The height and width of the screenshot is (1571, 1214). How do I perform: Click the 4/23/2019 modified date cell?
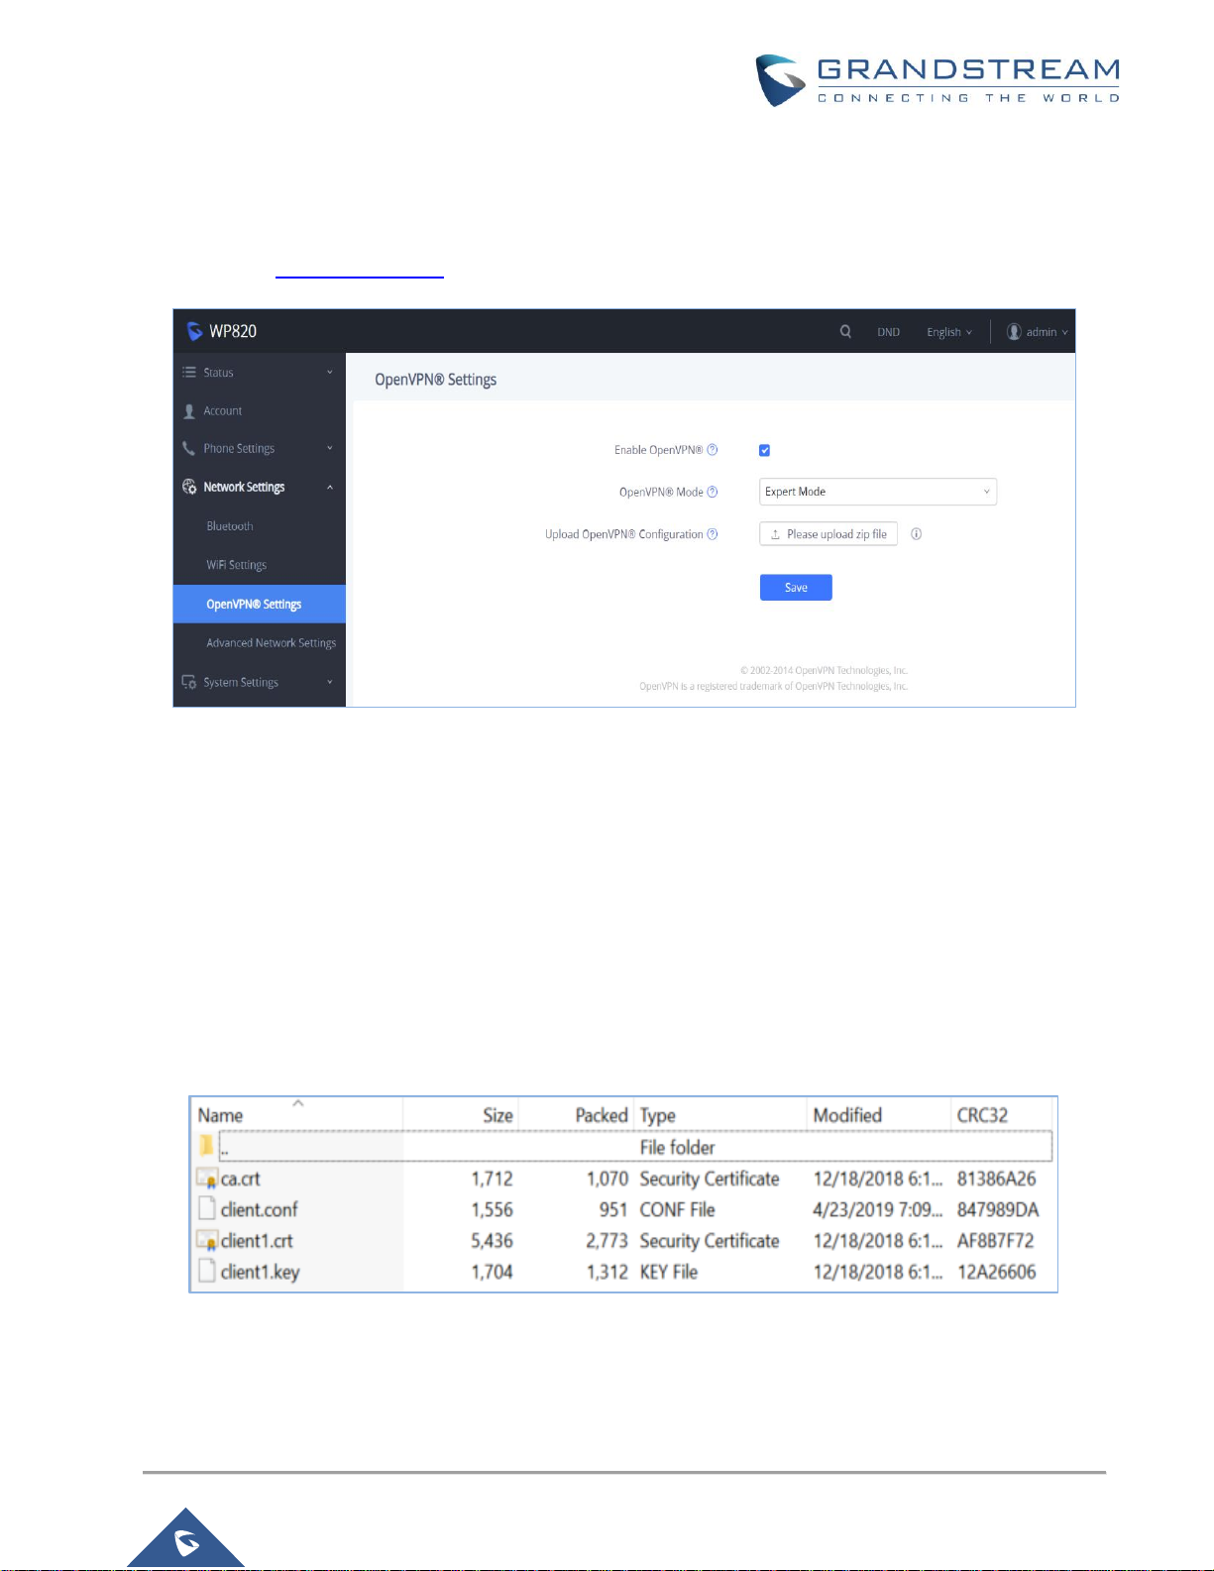coord(878,1209)
